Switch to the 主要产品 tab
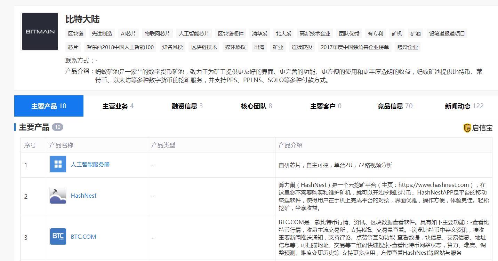 [49, 106]
